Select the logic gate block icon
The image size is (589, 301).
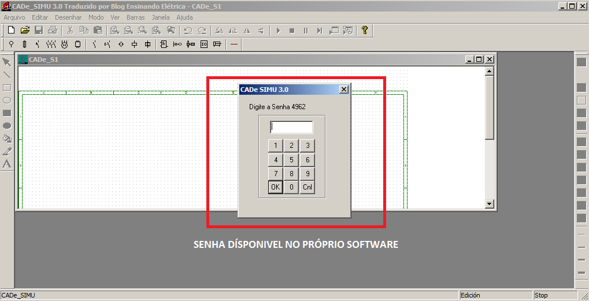tap(164, 44)
